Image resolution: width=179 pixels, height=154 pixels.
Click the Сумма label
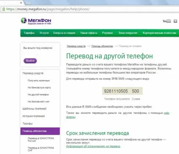pyautogui.click(x=136, y=99)
